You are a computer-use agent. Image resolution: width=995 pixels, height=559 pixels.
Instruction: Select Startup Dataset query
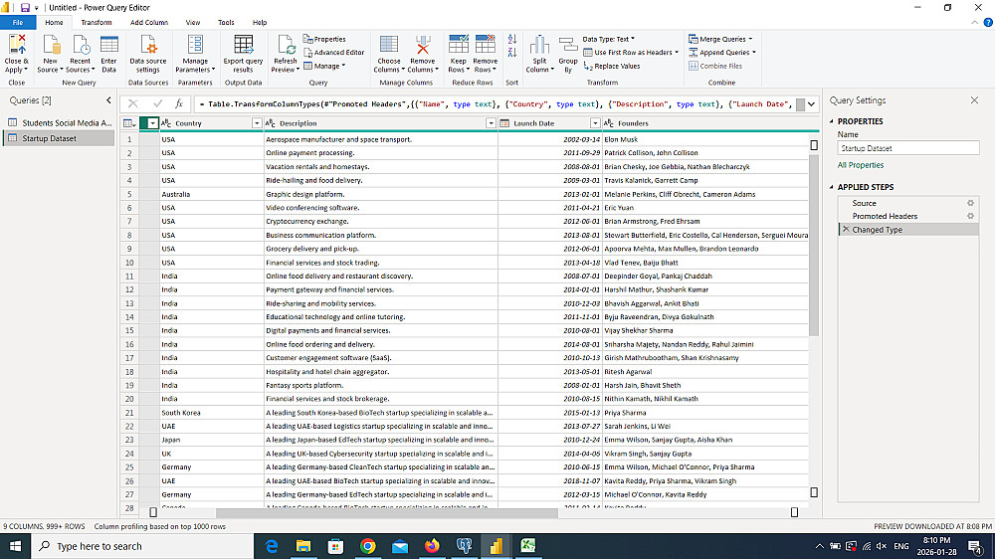[x=59, y=138]
